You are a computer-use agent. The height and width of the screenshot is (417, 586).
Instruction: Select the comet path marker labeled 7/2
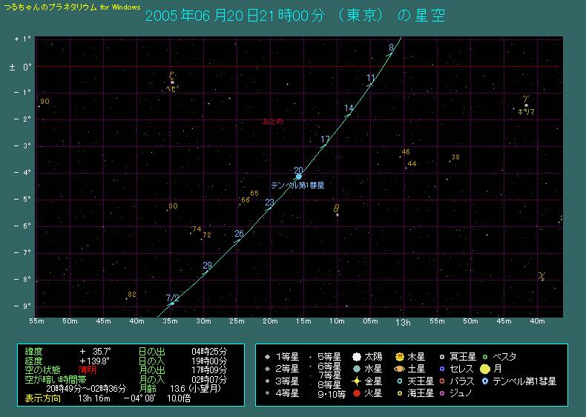[x=172, y=303]
